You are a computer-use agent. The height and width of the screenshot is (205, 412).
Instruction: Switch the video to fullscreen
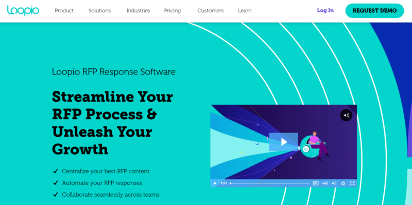tap(352, 183)
